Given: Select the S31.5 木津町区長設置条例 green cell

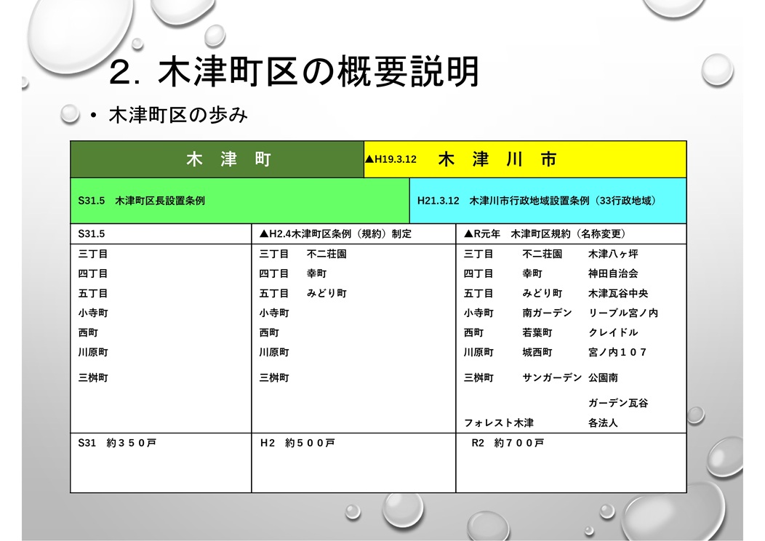Looking at the screenshot, I should tap(141, 201).
